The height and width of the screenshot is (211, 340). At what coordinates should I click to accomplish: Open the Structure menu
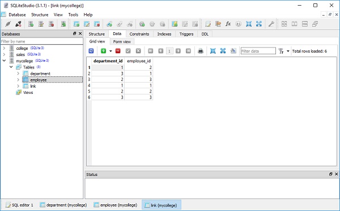pyautogui.click(x=40, y=15)
